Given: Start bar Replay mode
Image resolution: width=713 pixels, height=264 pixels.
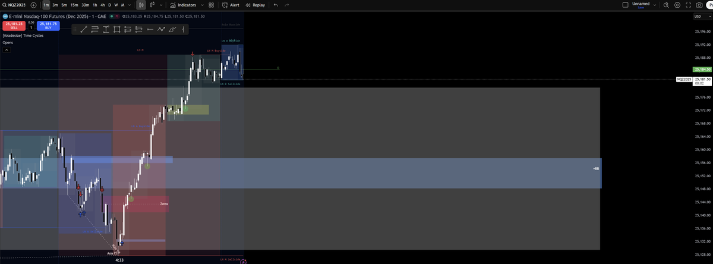Looking at the screenshot, I should click(x=255, y=5).
